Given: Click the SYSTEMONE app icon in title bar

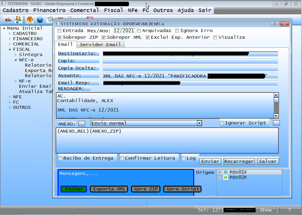Looking at the screenshot, I should tap(3, 4).
